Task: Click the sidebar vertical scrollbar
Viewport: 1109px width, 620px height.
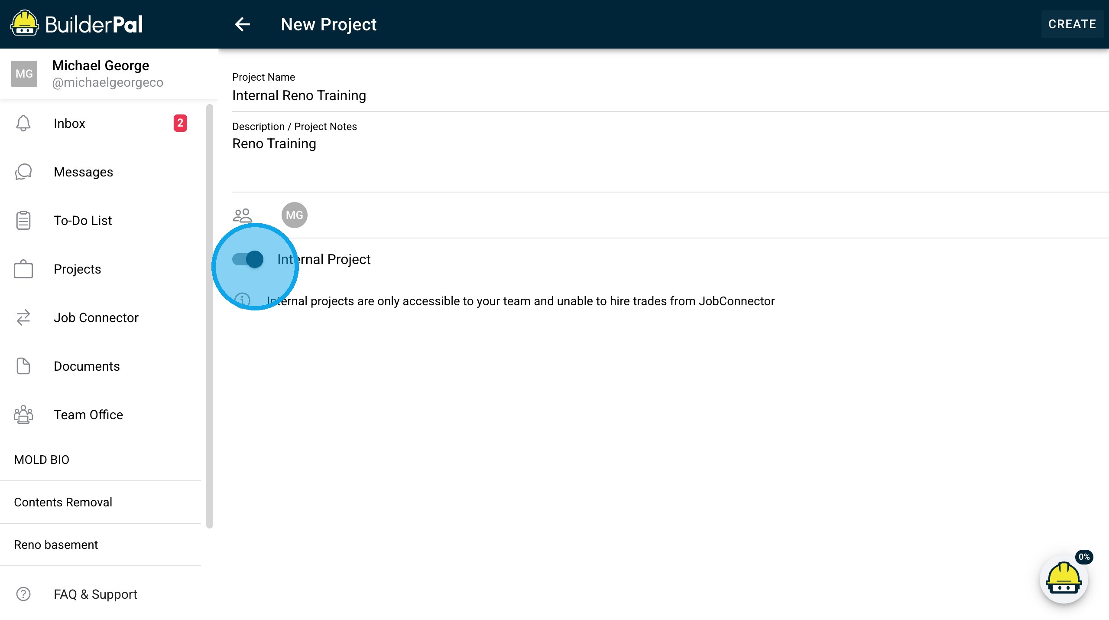Action: click(x=210, y=317)
